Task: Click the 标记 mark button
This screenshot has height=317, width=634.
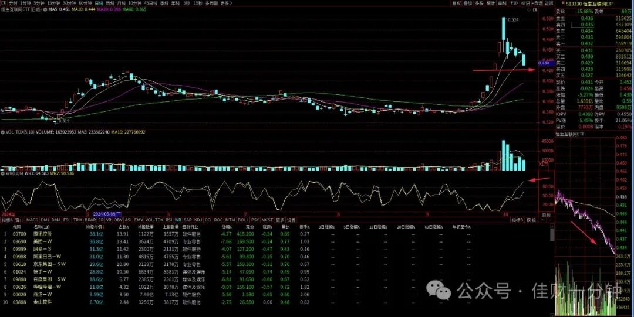Action: pos(525,3)
